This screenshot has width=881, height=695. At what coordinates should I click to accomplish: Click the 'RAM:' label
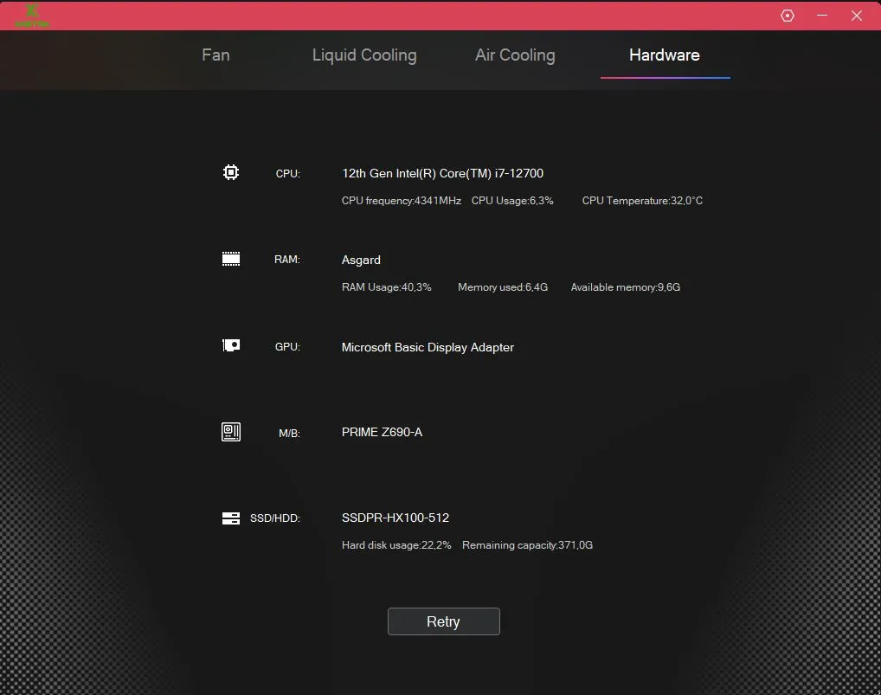tap(287, 259)
